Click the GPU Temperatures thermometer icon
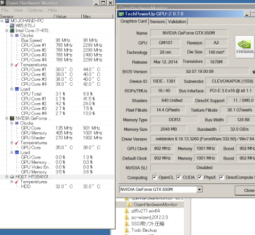 click(17, 142)
